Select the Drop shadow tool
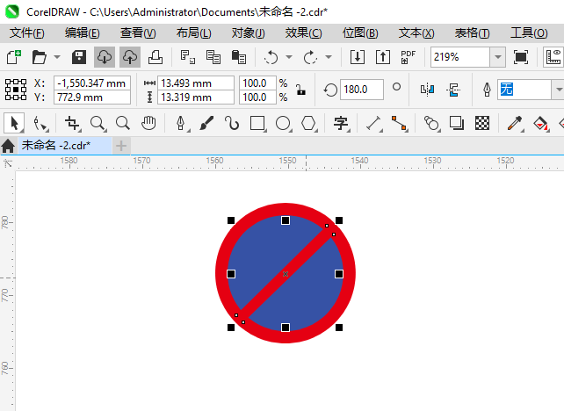 click(457, 124)
